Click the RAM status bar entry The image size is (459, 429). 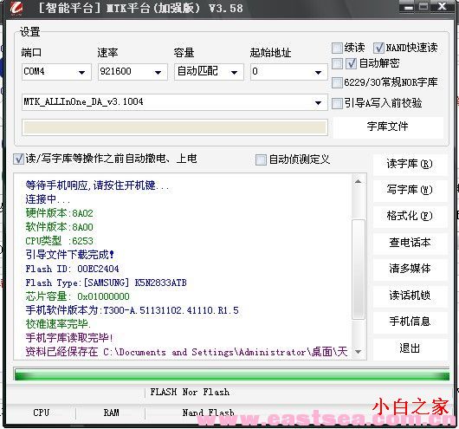click(x=111, y=413)
